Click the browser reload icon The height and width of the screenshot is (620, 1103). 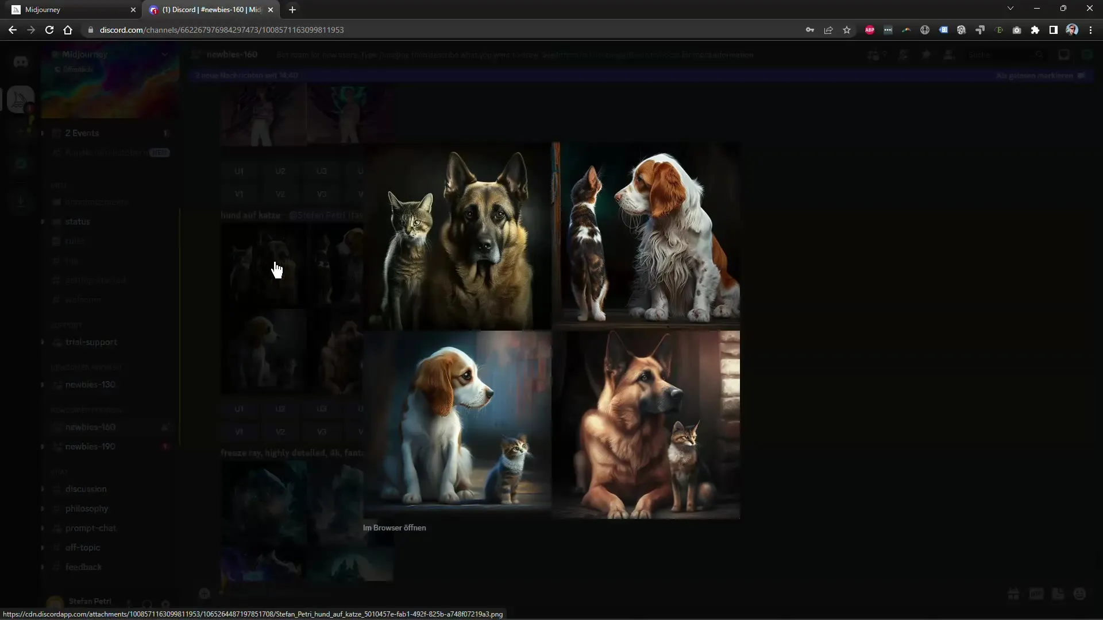tap(48, 29)
